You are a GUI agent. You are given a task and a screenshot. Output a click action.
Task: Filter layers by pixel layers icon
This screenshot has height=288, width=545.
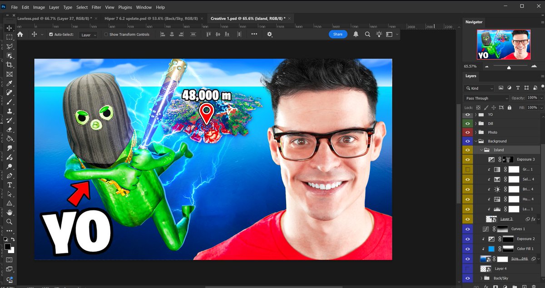[501, 88]
